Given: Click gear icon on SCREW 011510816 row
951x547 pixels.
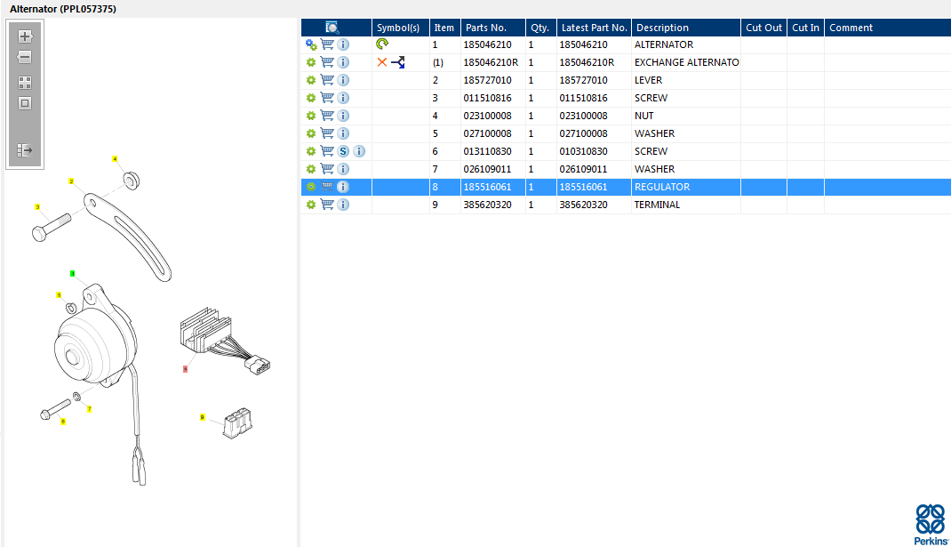Looking at the screenshot, I should pyautogui.click(x=311, y=98).
